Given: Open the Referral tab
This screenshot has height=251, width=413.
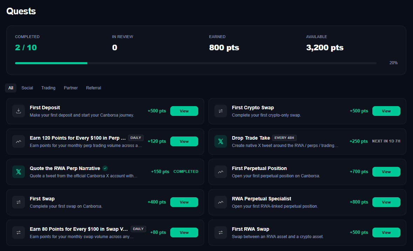Looking at the screenshot, I should (x=94, y=88).
